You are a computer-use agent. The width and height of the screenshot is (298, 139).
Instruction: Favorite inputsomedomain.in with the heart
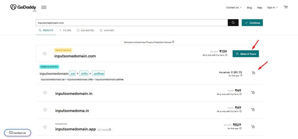click(45, 93)
